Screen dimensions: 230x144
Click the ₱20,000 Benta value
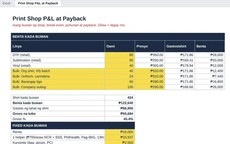tap(210, 60)
